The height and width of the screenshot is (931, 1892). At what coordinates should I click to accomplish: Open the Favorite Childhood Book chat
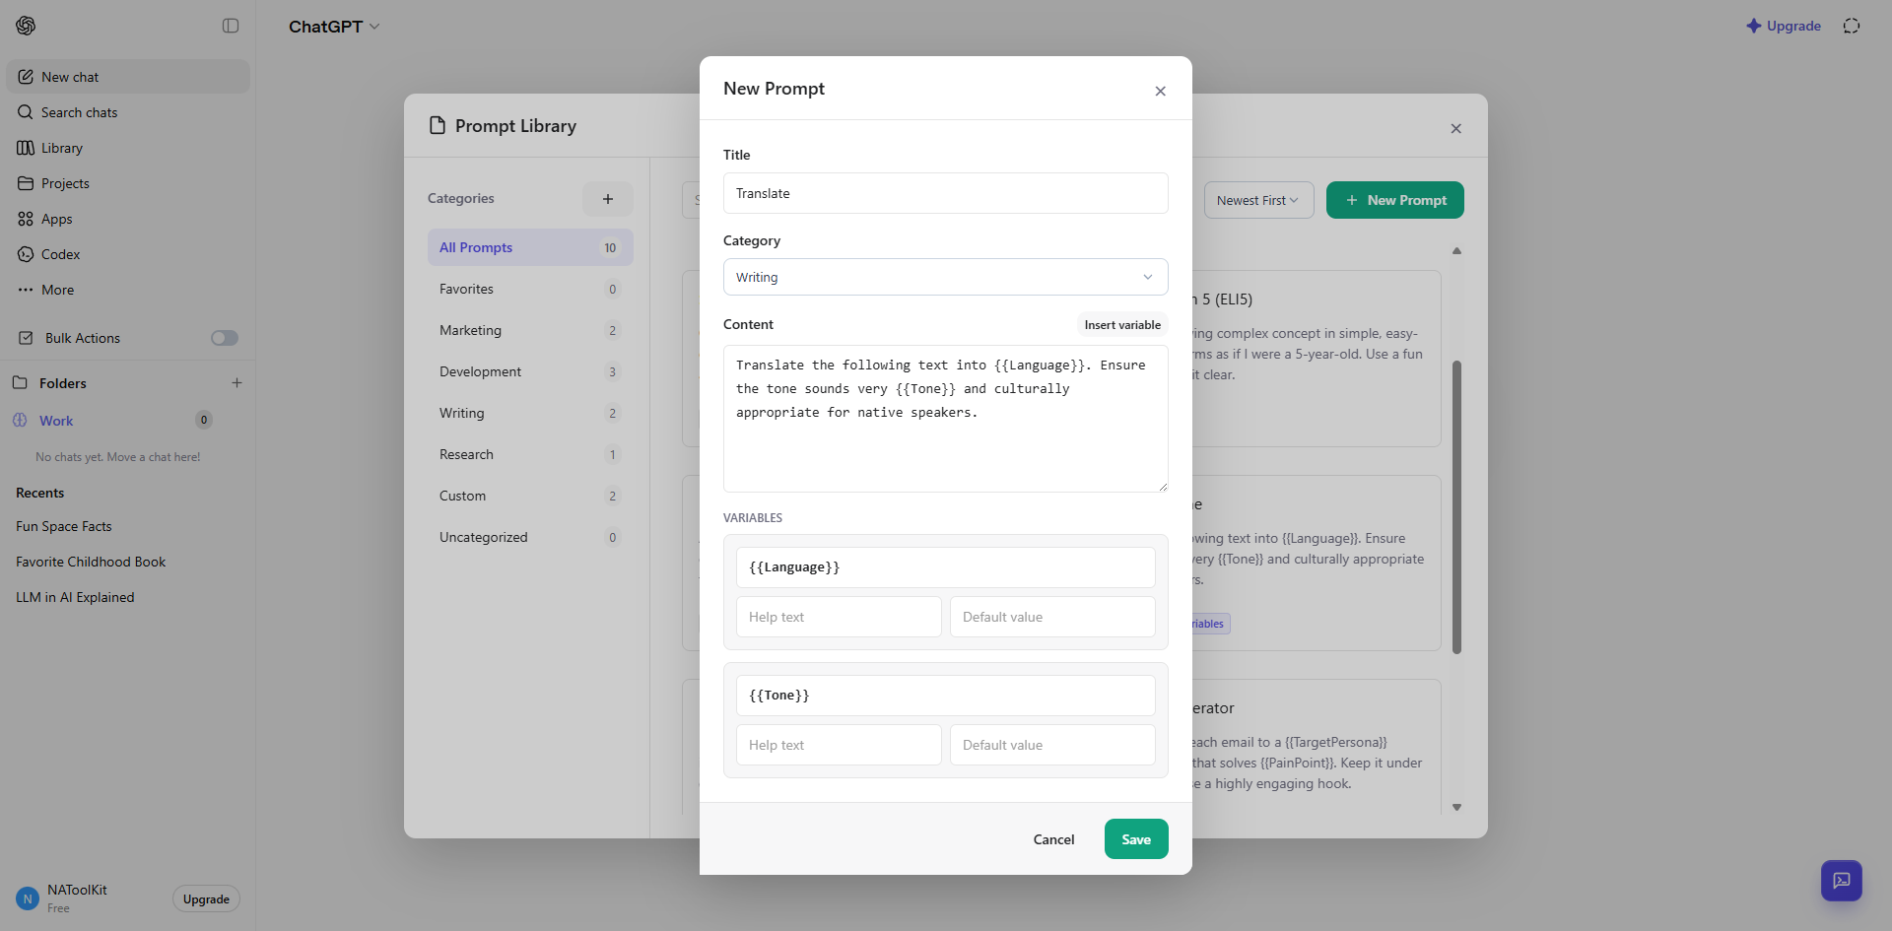point(128,562)
